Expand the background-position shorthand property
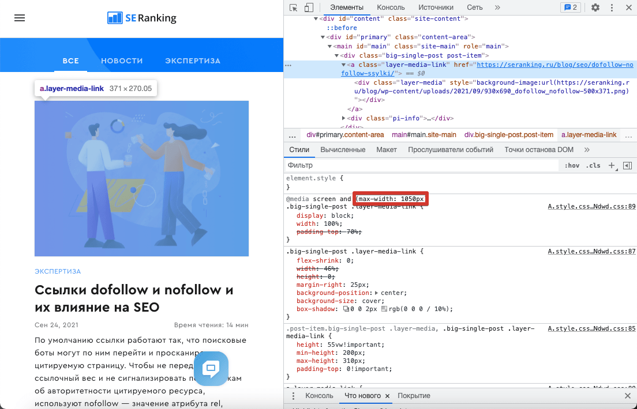The height and width of the screenshot is (409, 637). point(376,293)
